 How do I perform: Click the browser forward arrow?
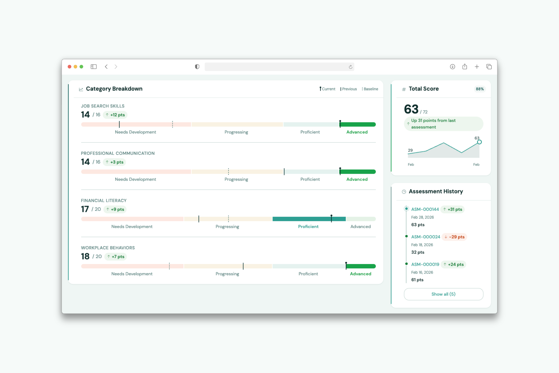click(116, 67)
